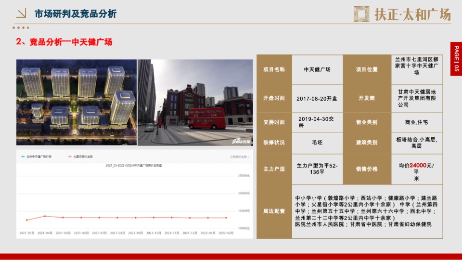
Task: Open the 兰州房价走势 dropdown in the chart
Action: [240, 157]
